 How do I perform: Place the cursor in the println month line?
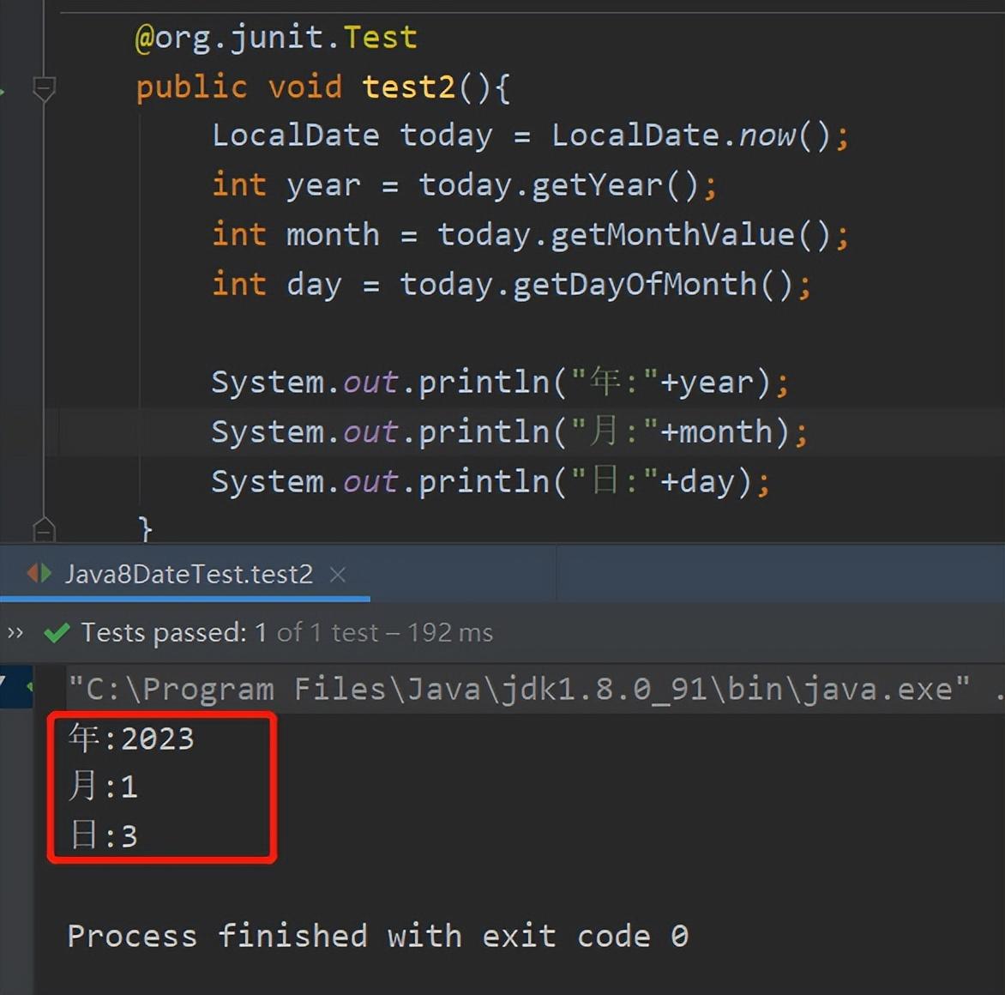(x=509, y=432)
